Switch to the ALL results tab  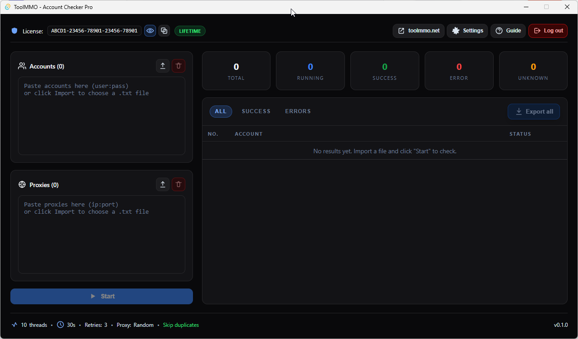point(221,111)
